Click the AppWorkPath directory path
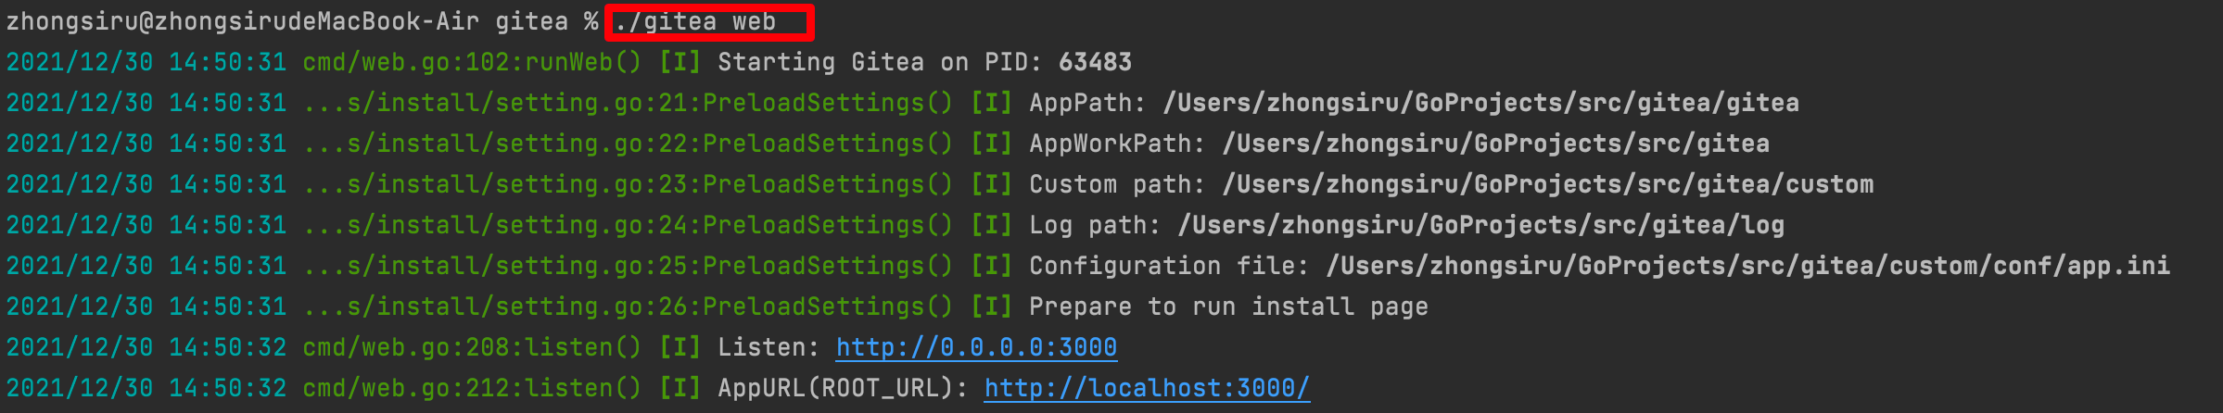 pyautogui.click(x=1496, y=144)
